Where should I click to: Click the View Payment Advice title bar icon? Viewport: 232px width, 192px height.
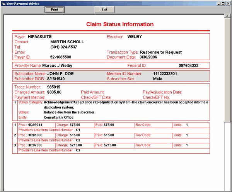pyautogui.click(x=3, y=3)
